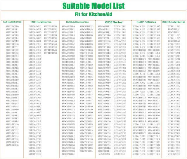Click model number KDTE554CSS0
Viewport: 187px width, 159px height.
51,41
